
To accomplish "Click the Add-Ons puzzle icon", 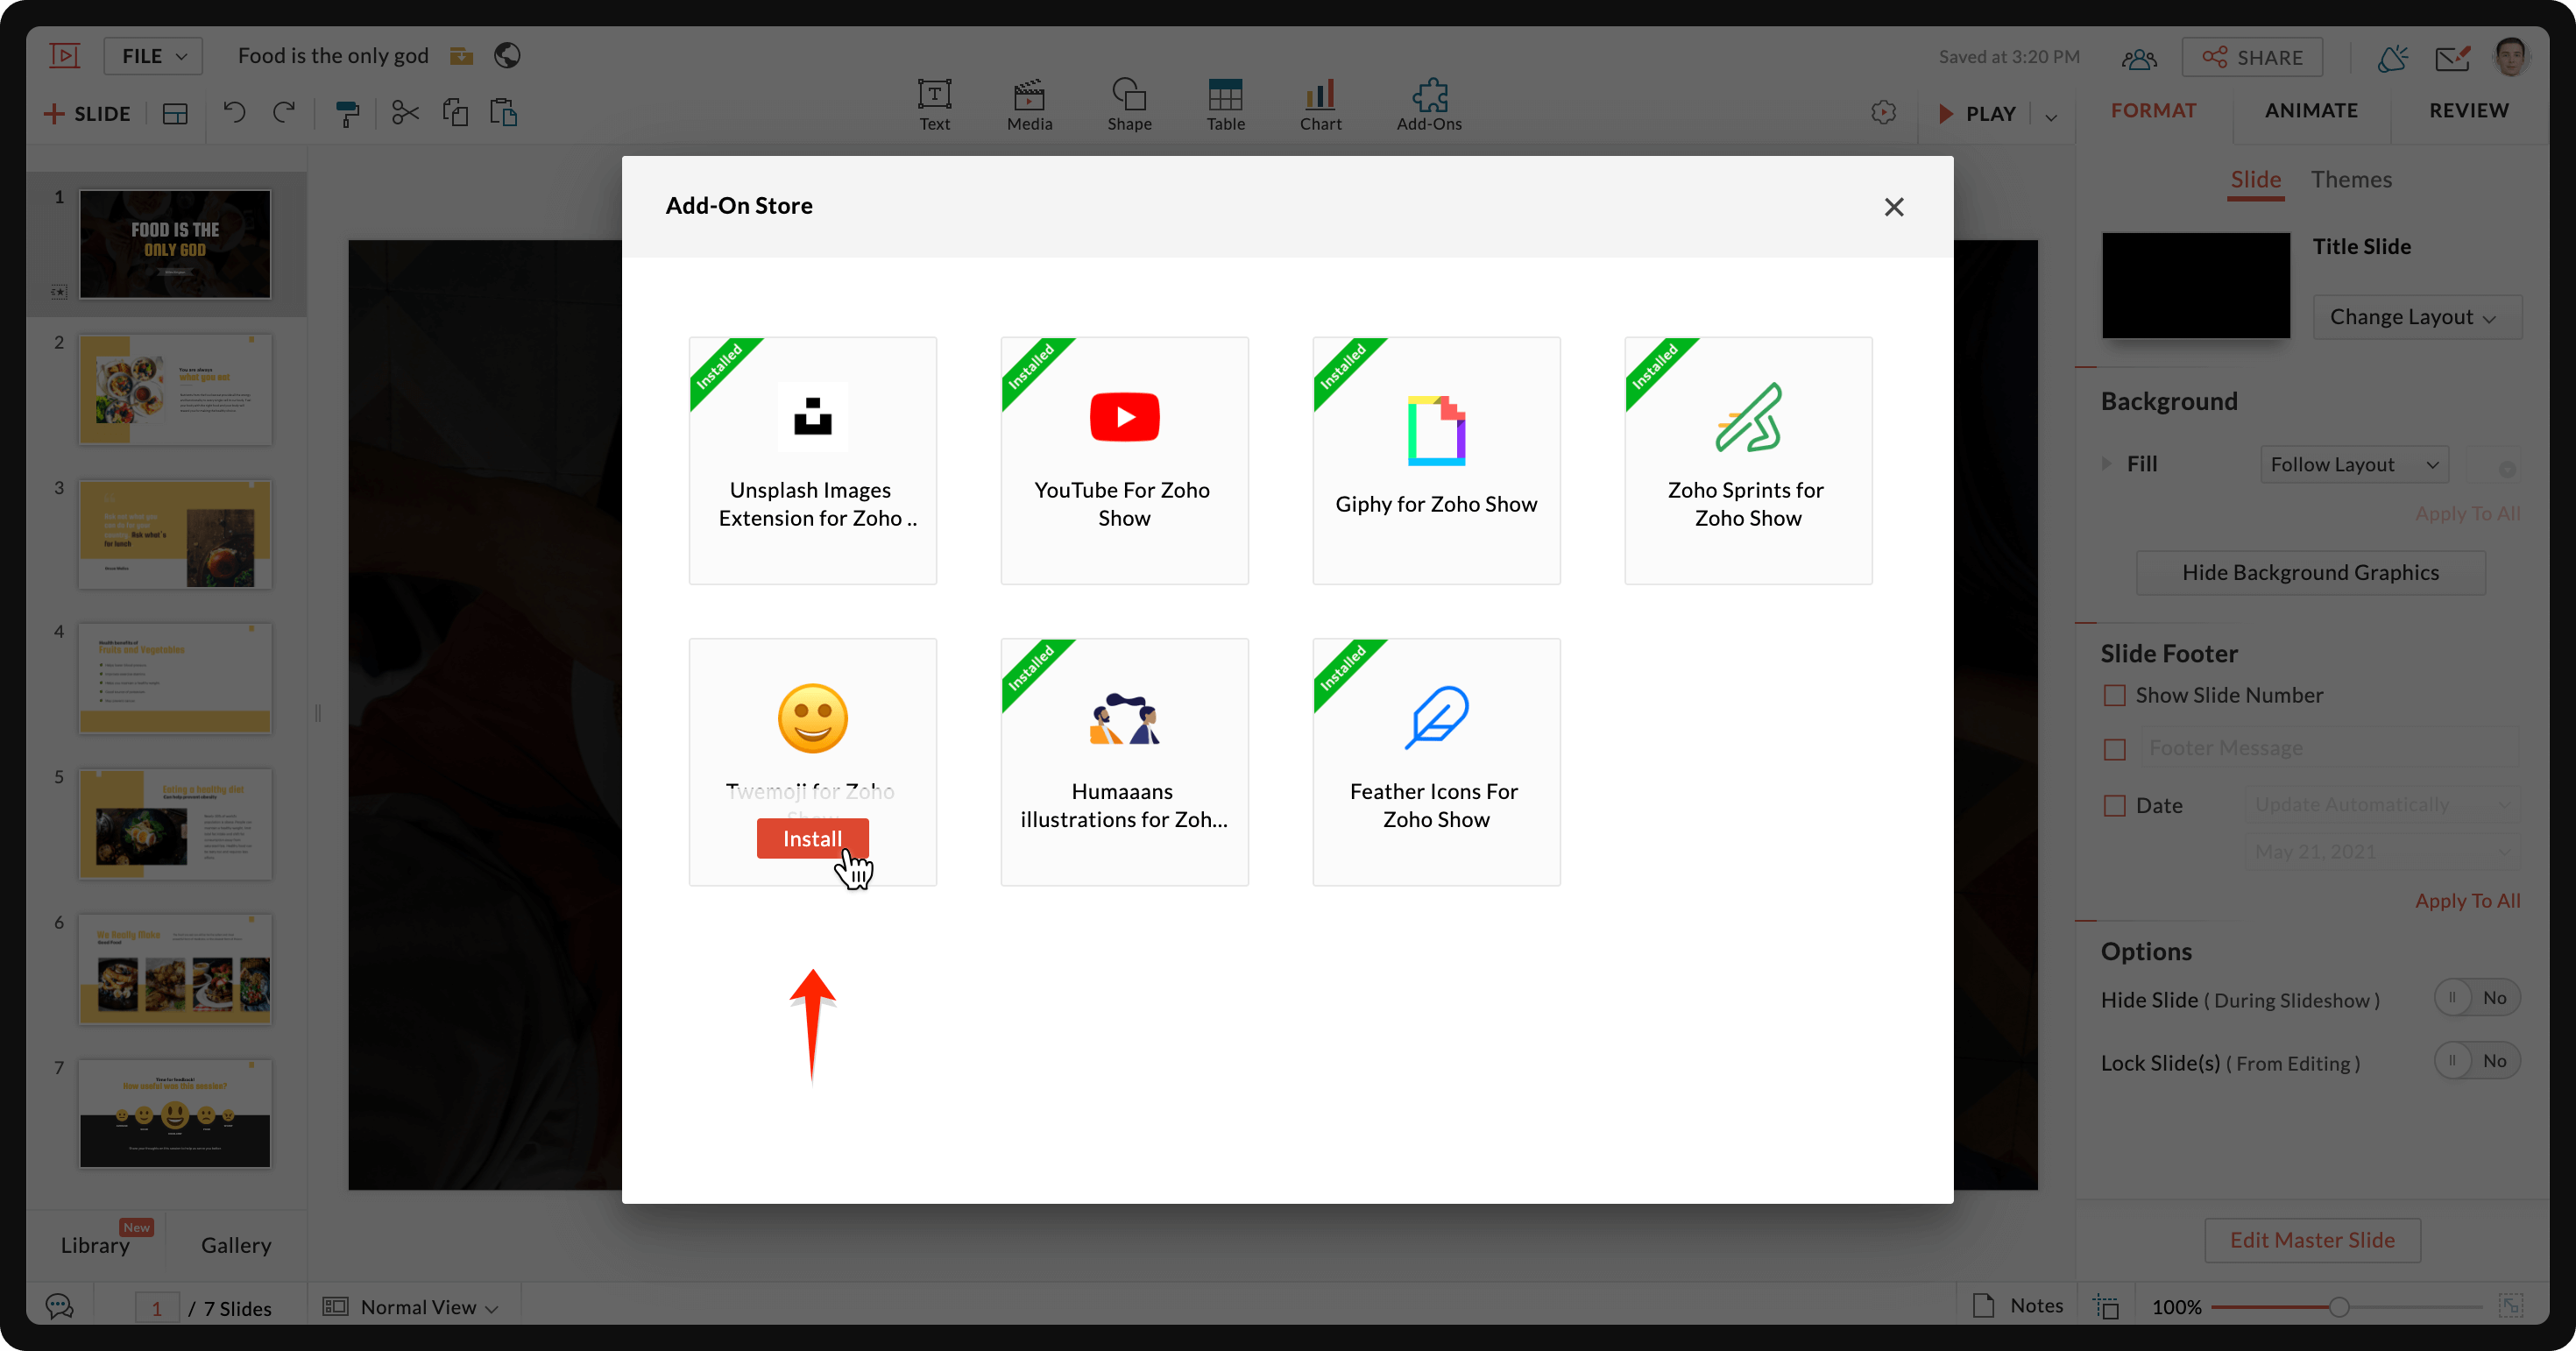I will click(x=1428, y=97).
